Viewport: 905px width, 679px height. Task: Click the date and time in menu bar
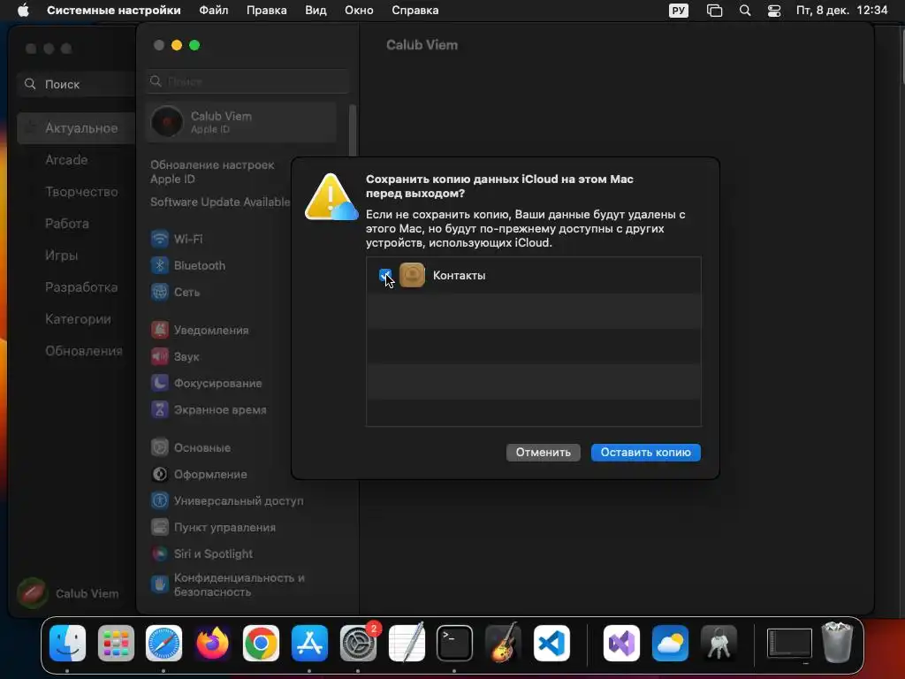coord(841,11)
